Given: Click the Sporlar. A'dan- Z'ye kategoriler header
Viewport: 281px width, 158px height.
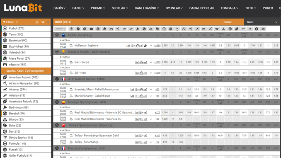Looking at the screenshot, I should [x=26, y=71].
